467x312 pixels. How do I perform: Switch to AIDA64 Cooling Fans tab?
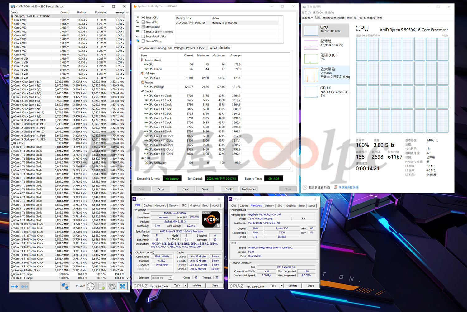pos(164,48)
